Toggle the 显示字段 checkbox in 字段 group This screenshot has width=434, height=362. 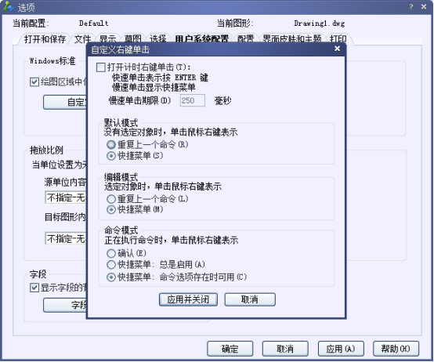point(34,288)
